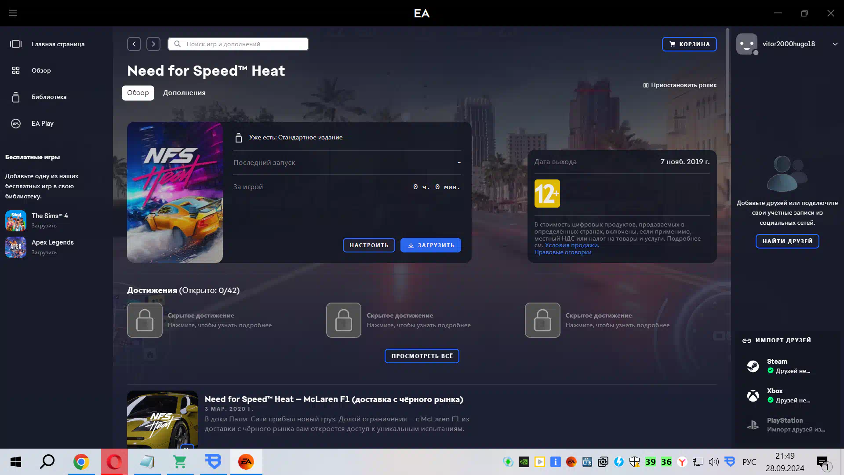Click the Импорт друзей link icon
844x475 pixels.
click(746, 340)
